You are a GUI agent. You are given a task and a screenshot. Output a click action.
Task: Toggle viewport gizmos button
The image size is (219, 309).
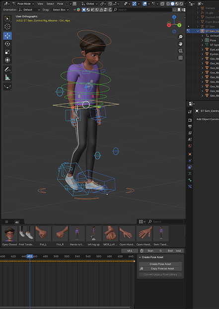[x=135, y=4]
